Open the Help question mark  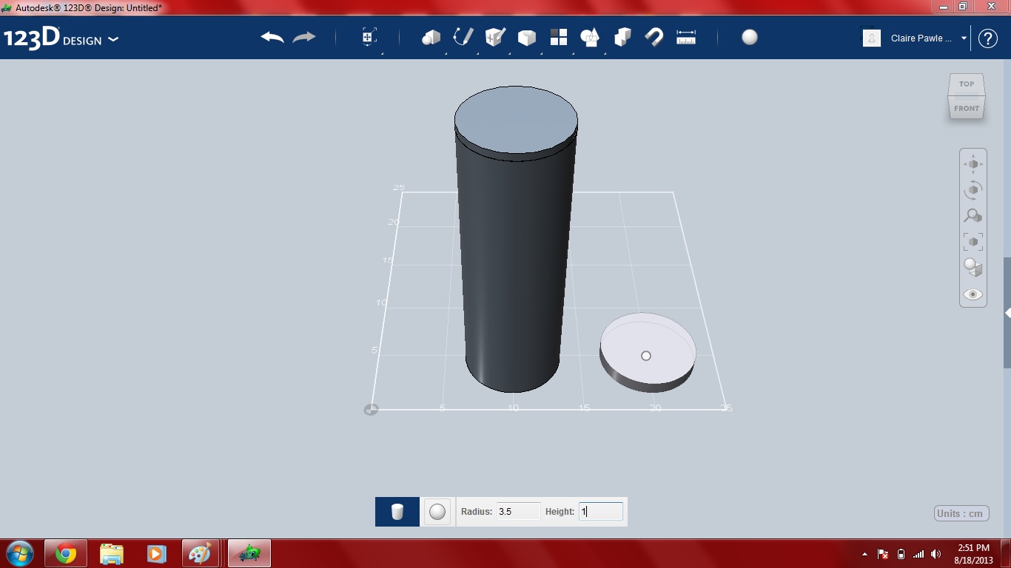tap(988, 38)
